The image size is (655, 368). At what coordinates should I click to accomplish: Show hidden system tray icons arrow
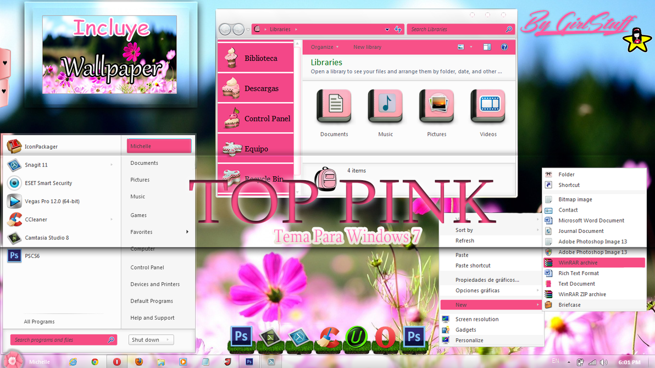click(569, 362)
